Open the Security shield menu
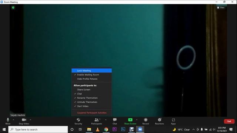 (x=78, y=121)
